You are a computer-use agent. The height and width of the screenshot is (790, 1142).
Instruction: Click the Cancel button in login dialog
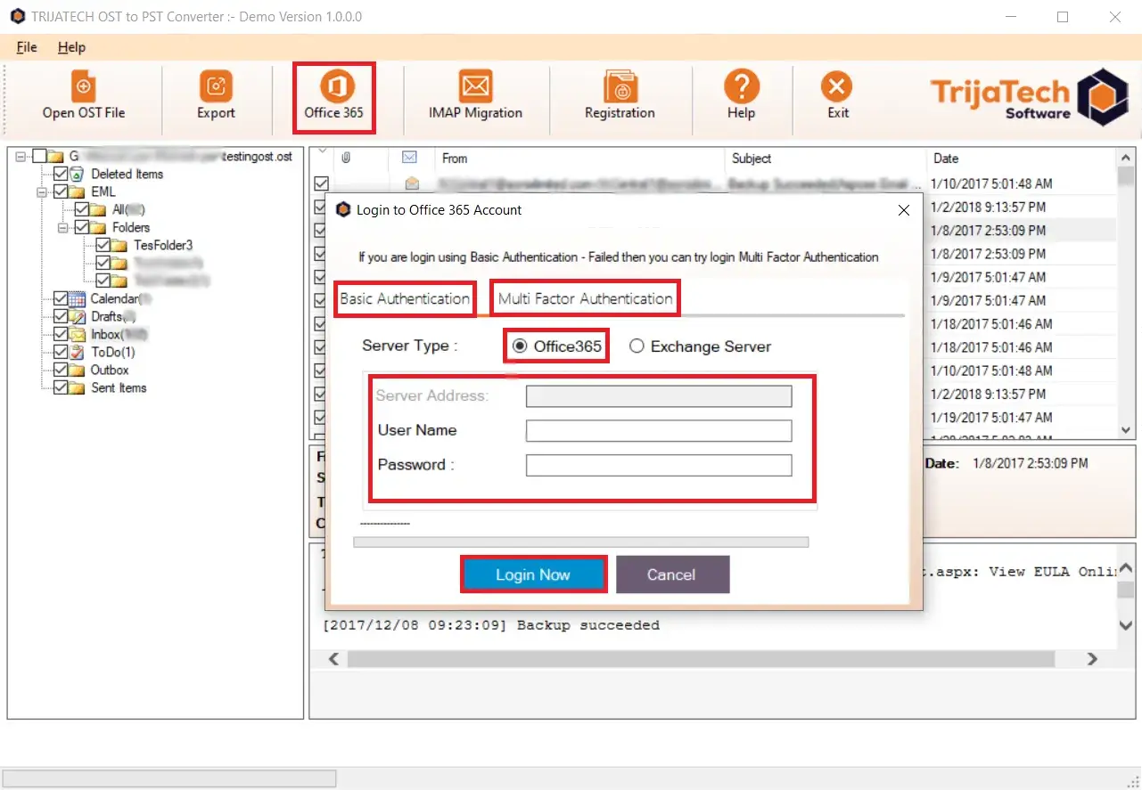(672, 574)
